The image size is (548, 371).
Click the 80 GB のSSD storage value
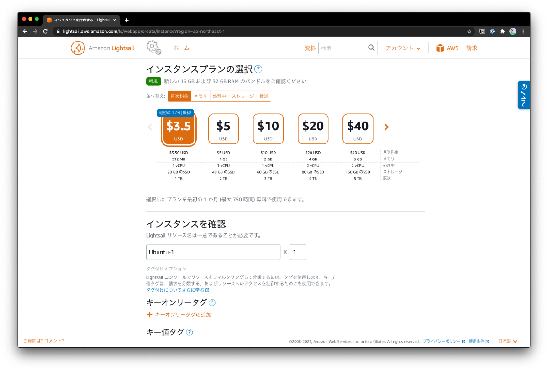point(313,172)
